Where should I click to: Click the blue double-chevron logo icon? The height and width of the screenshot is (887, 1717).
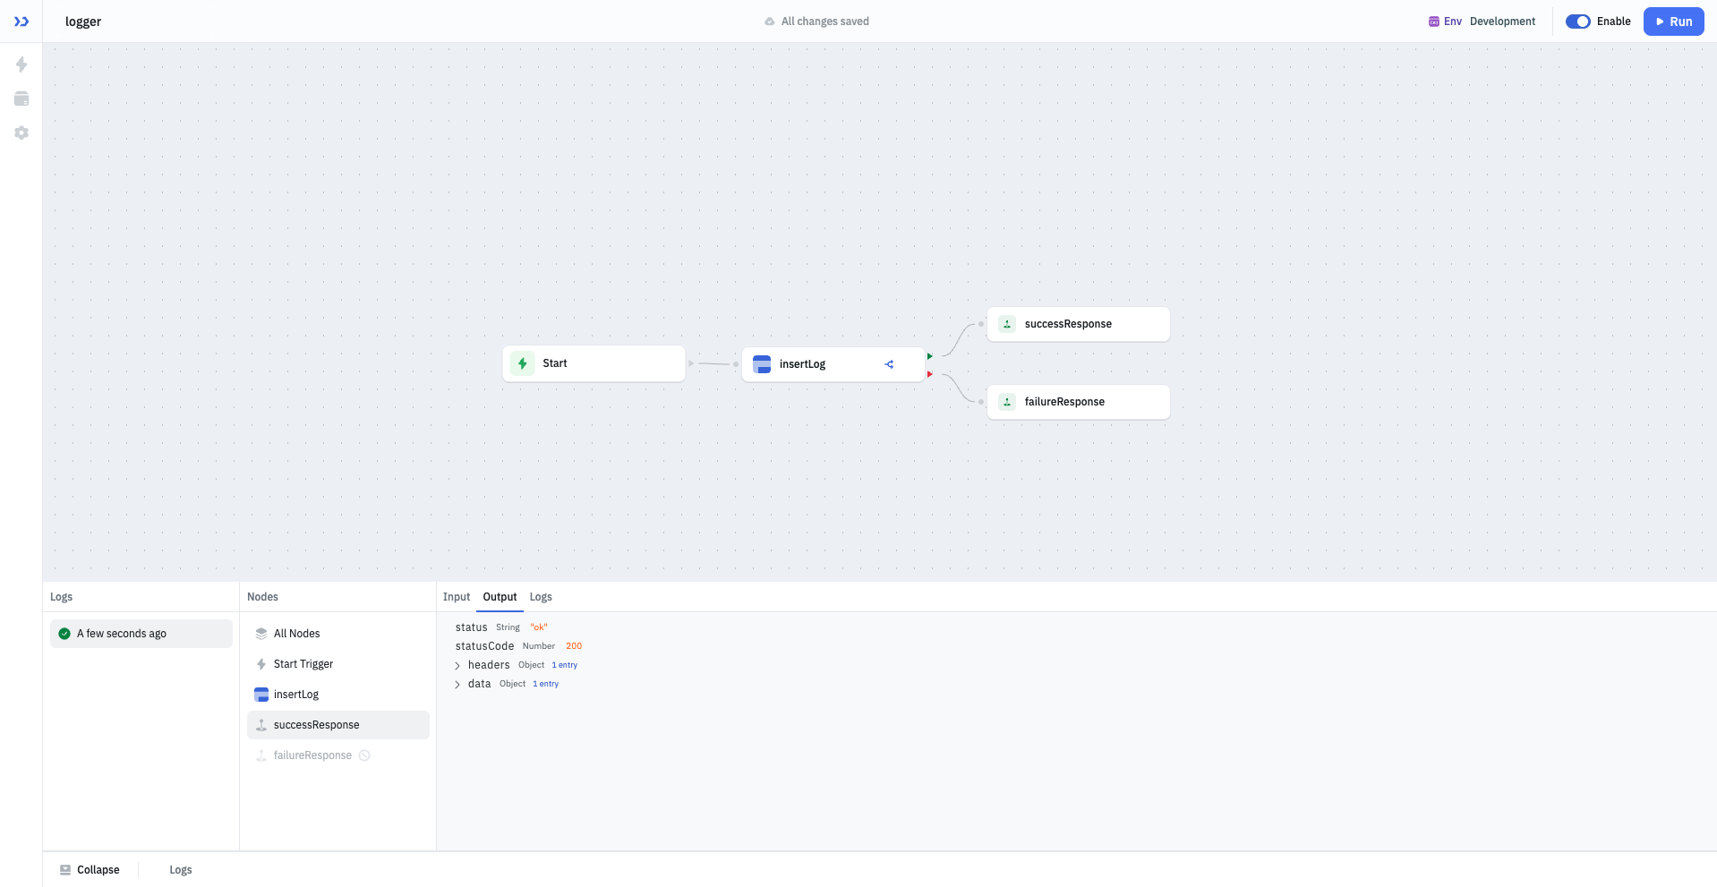(x=21, y=21)
